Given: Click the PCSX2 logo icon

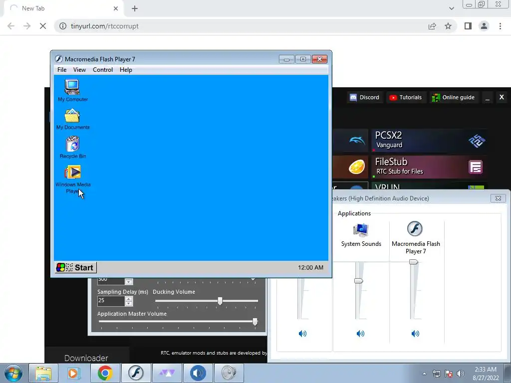Looking at the screenshot, I should tap(477, 140).
